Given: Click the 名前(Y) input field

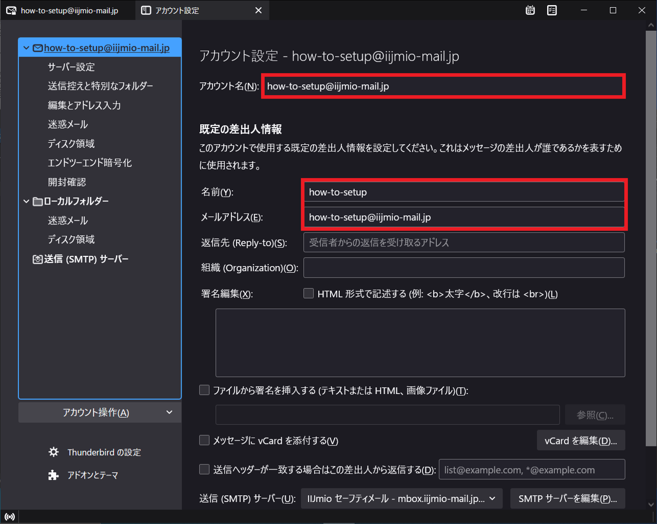Looking at the screenshot, I should (464, 192).
